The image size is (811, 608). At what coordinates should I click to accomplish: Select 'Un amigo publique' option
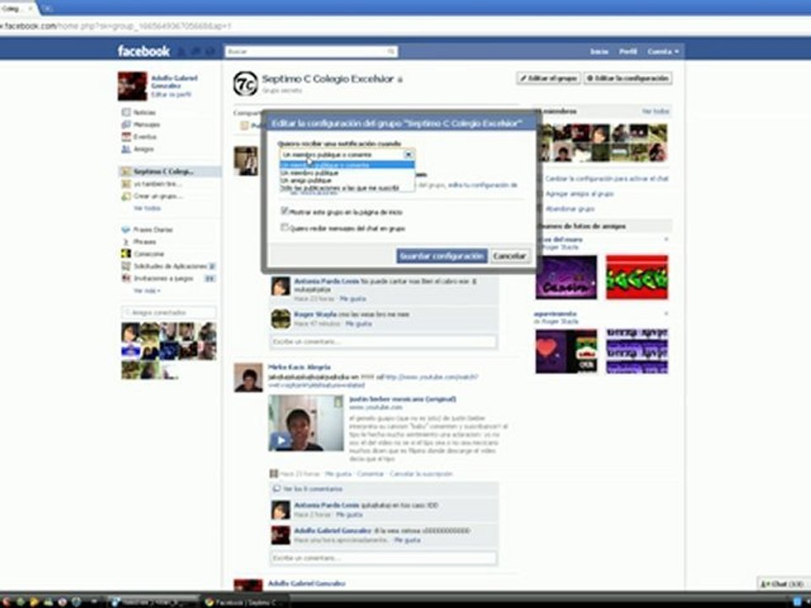pyautogui.click(x=347, y=181)
